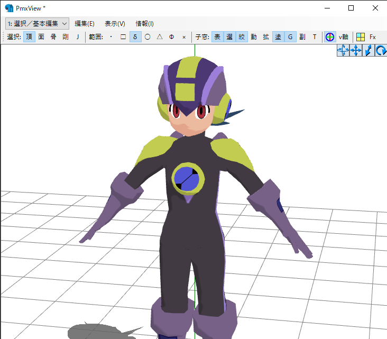Select the δ range mode
Image resolution: width=387 pixels, height=339 pixels.
135,37
